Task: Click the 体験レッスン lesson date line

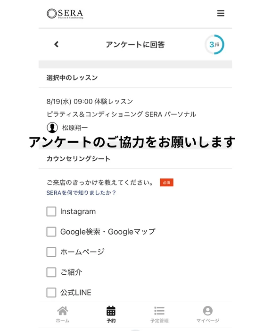Action: [x=90, y=102]
